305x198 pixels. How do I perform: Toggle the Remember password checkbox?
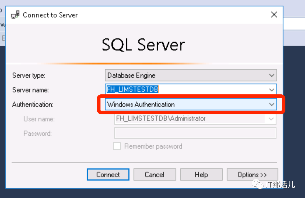point(117,146)
